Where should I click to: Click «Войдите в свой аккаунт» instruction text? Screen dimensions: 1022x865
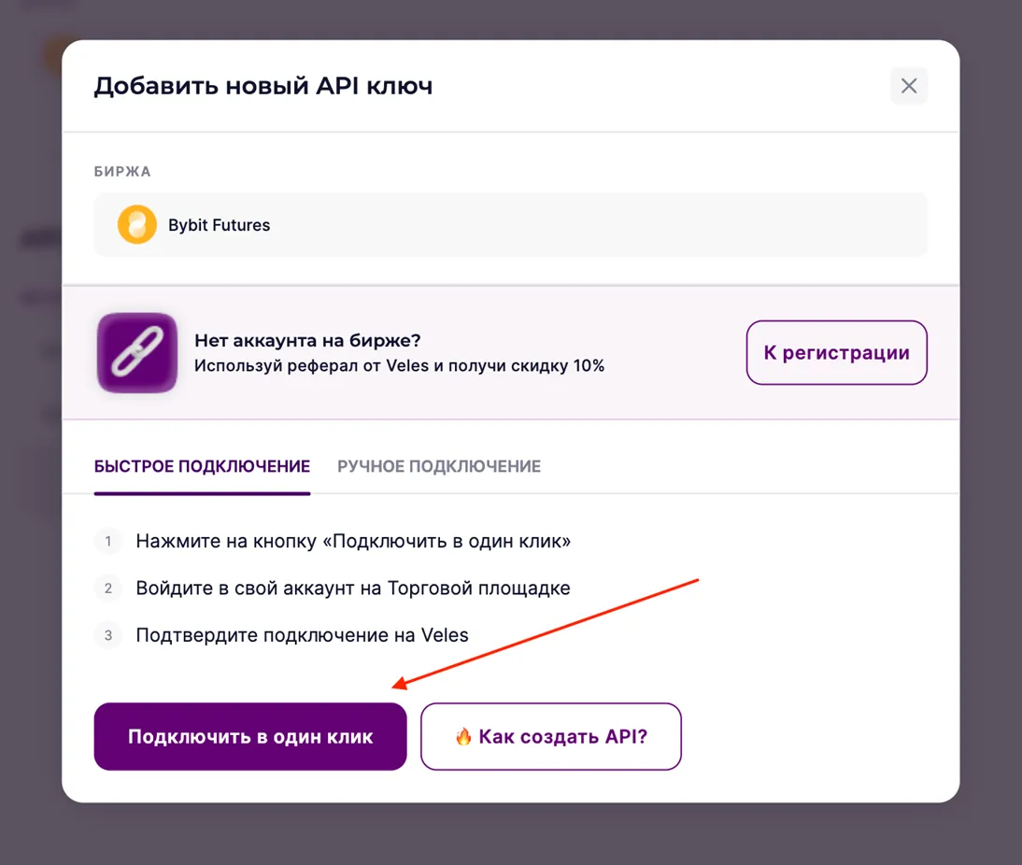tap(353, 588)
